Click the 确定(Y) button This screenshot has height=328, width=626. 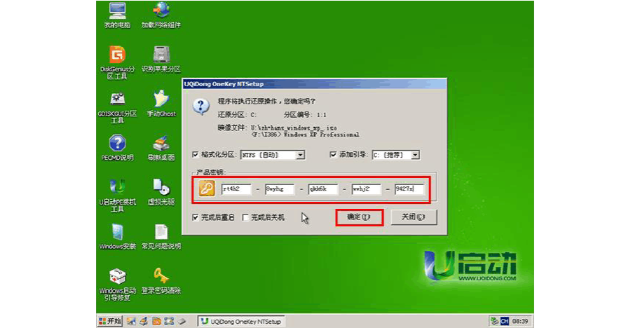tap(359, 217)
